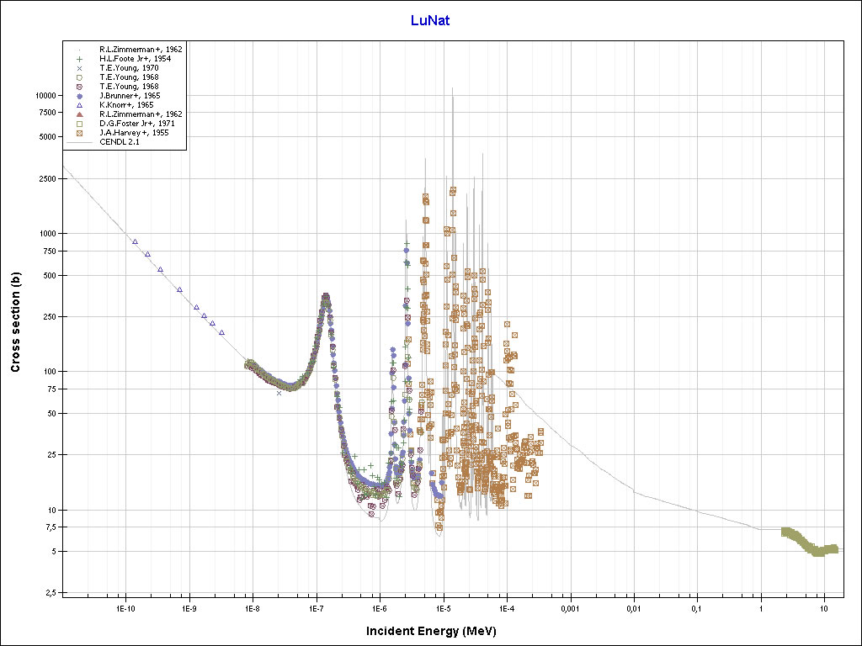Select the CENDL 2.1 legend label
862x646 pixels.
(119, 142)
